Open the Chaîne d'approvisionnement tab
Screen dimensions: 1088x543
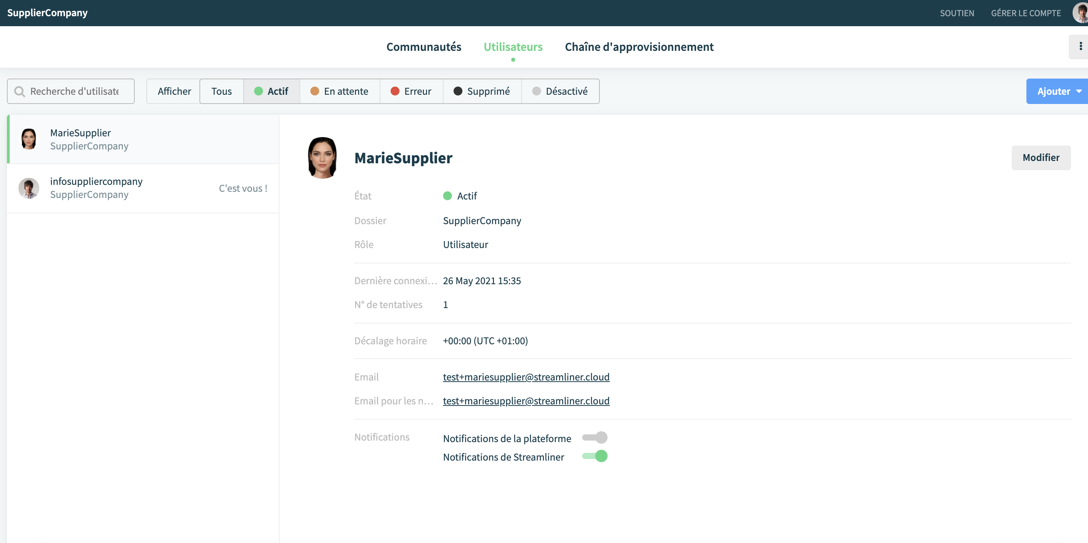pyautogui.click(x=639, y=47)
